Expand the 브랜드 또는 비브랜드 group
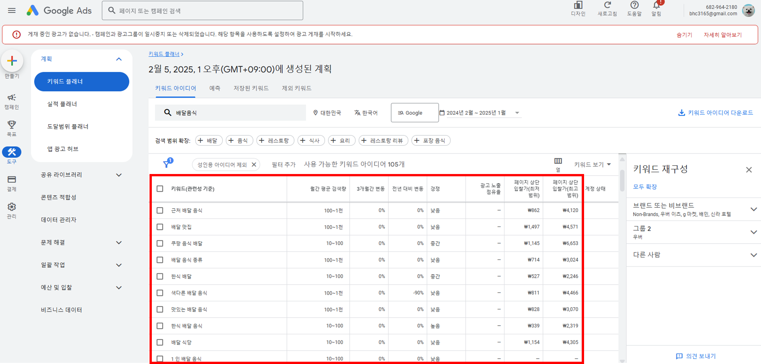The image size is (761, 364). 754,209
